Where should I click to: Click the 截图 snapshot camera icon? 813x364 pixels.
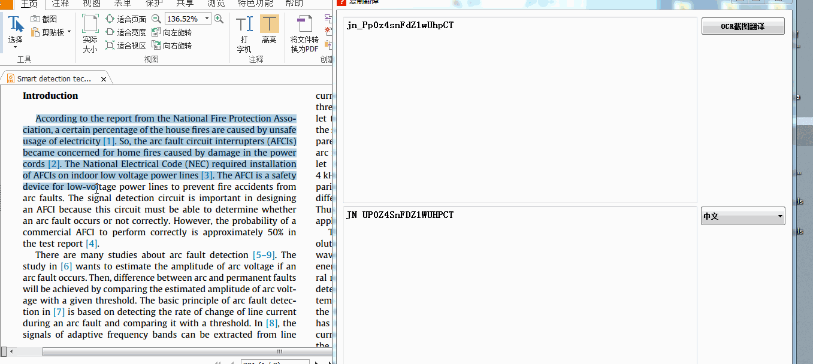[x=35, y=20]
